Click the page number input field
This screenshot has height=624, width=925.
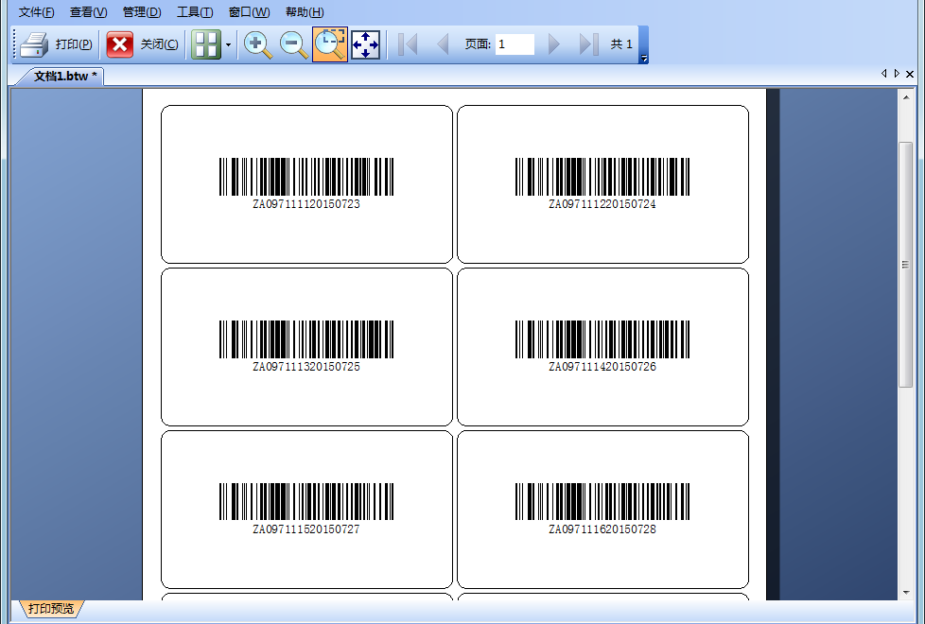[x=515, y=44]
